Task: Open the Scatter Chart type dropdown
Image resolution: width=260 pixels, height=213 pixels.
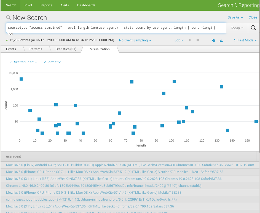Action: [x=24, y=62]
